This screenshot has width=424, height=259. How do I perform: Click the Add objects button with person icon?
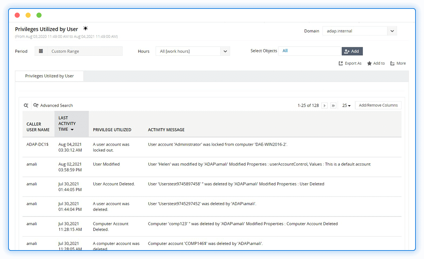coord(352,51)
